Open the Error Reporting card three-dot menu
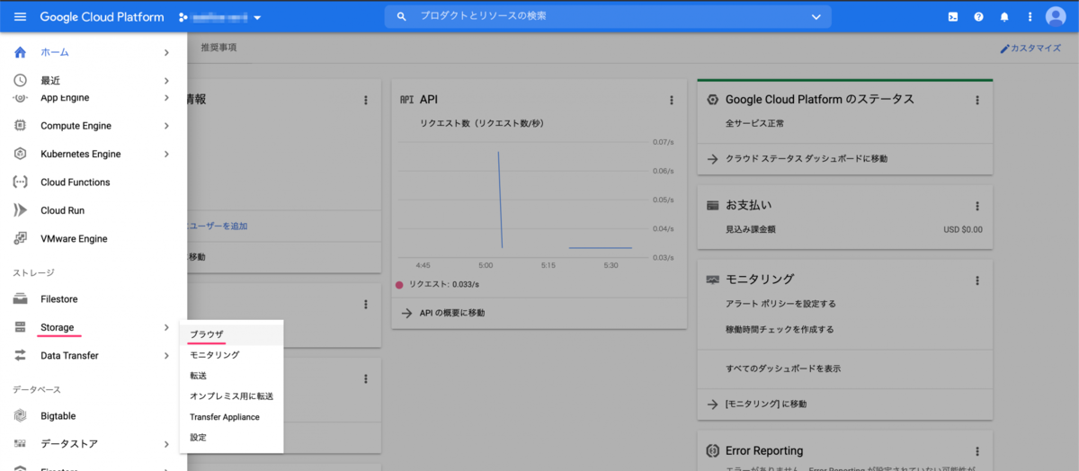 (977, 451)
